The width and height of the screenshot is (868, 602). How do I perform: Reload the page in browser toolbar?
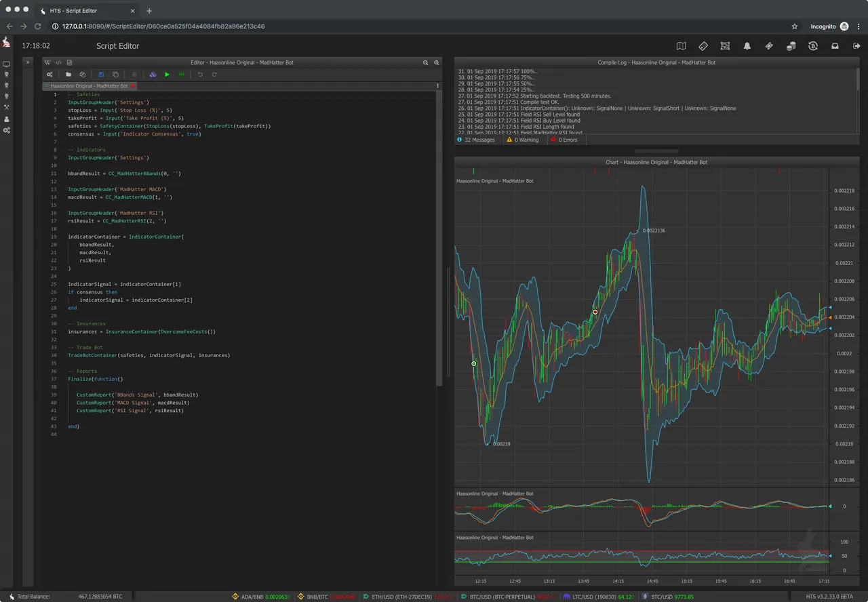[x=38, y=26]
